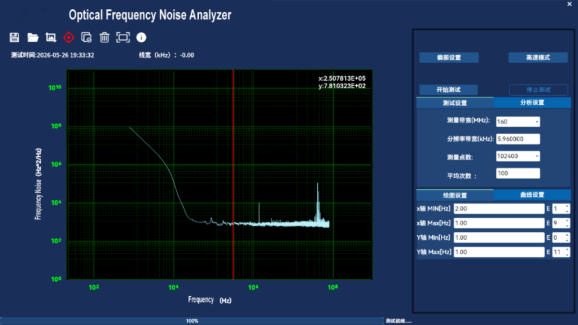Viewport: 578px width, 325px height.
Task: Click the save disk icon
Action: pyautogui.click(x=14, y=37)
